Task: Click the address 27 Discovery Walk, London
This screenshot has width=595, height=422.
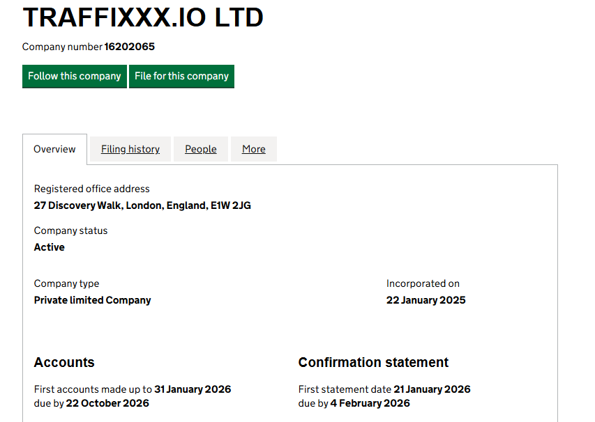Action: (142, 205)
